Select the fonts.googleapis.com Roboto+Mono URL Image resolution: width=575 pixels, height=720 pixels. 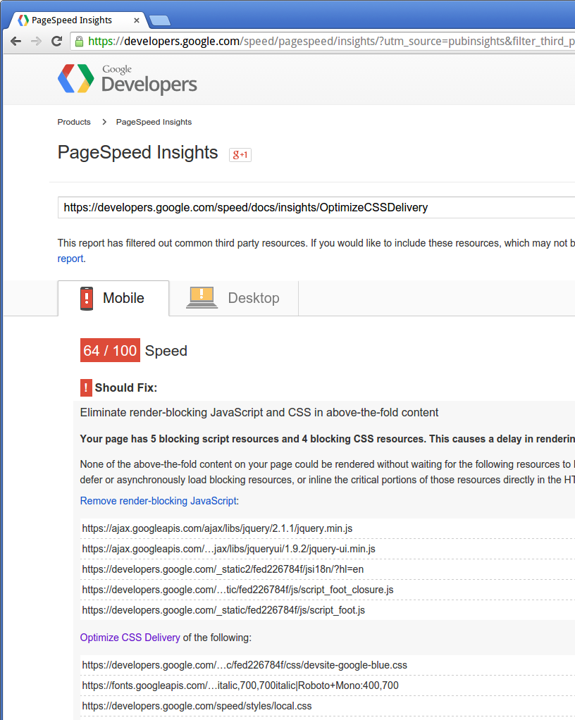pyautogui.click(x=240, y=685)
